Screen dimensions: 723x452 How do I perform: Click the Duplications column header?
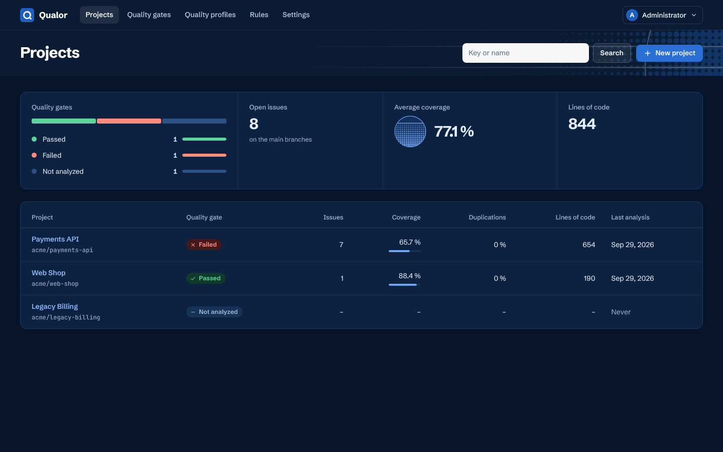coord(487,217)
